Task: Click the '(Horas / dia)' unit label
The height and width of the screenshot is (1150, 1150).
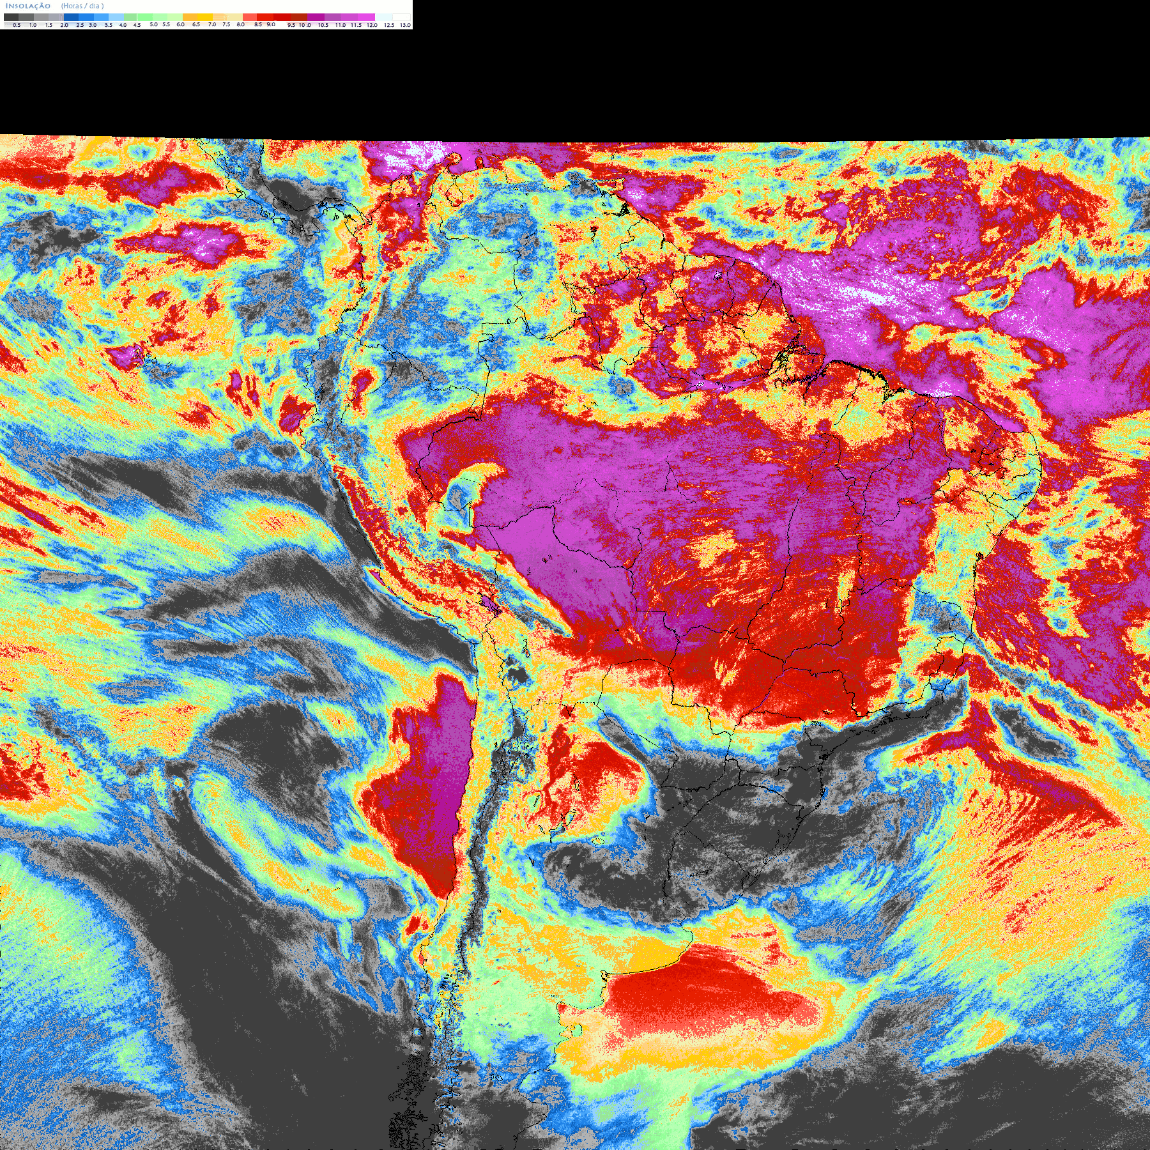Action: [x=82, y=6]
